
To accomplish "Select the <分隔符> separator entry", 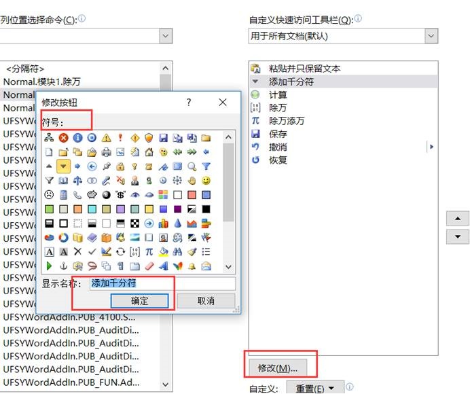I will coord(80,69).
